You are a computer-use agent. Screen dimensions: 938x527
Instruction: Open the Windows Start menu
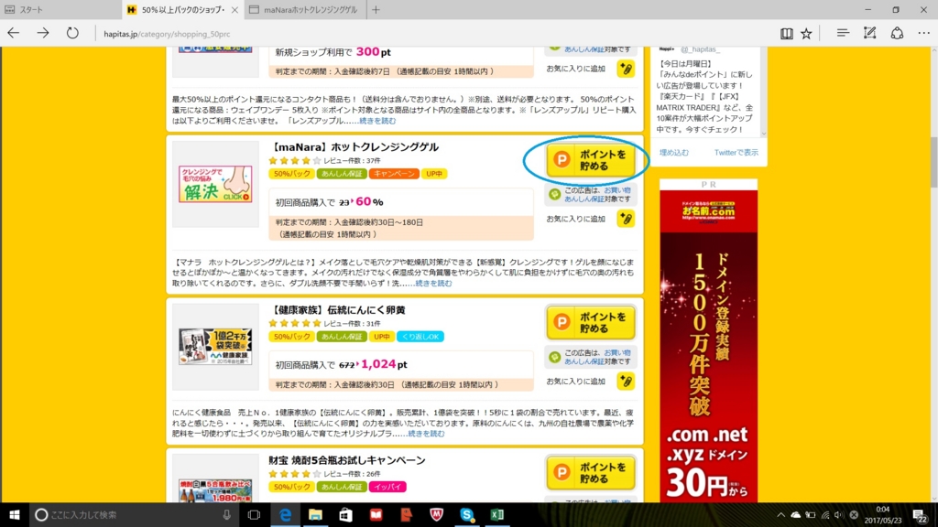coord(15,514)
